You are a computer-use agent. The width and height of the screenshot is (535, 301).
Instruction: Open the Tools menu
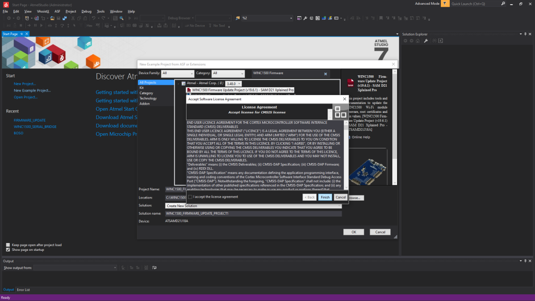101,11
